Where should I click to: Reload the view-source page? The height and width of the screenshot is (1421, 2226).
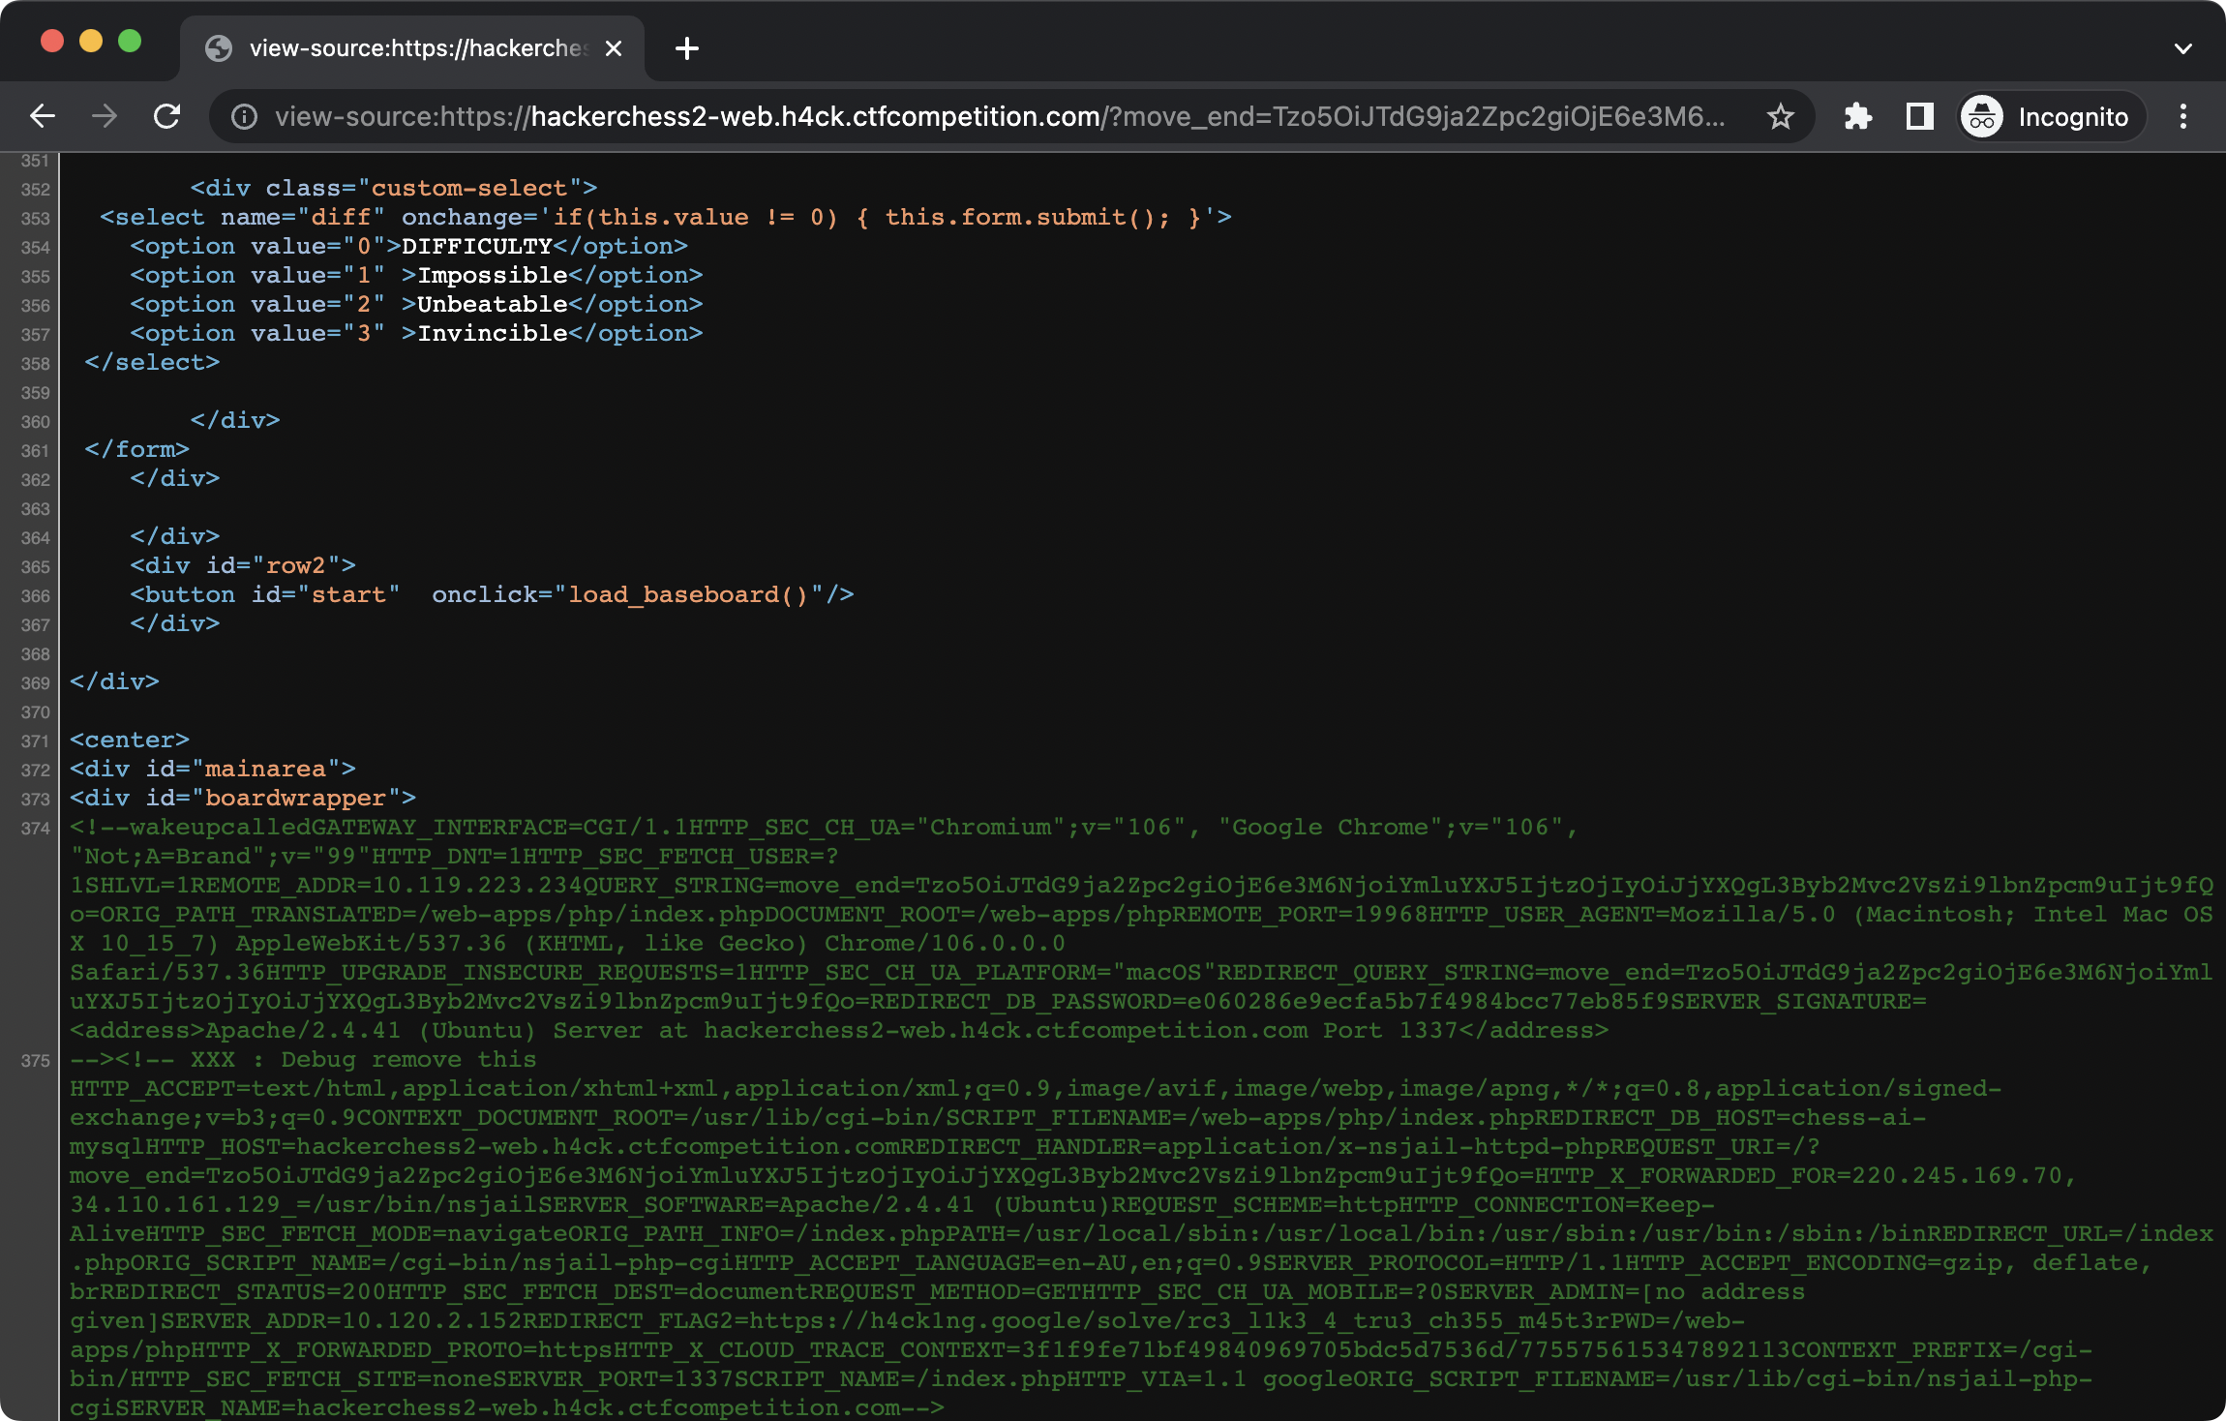[168, 116]
